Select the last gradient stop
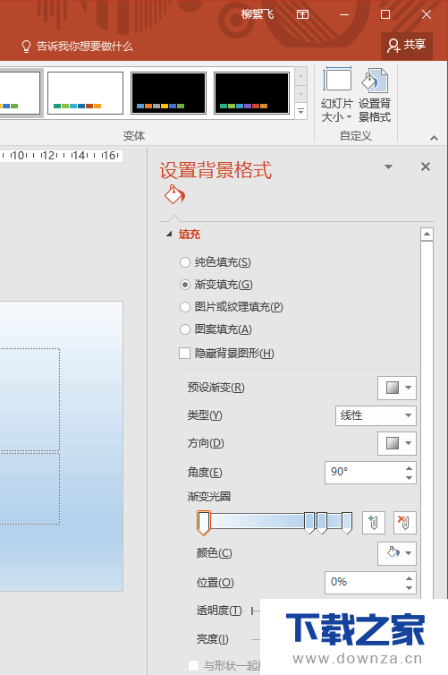Image resolution: width=448 pixels, height=675 pixels. pyautogui.click(x=347, y=523)
